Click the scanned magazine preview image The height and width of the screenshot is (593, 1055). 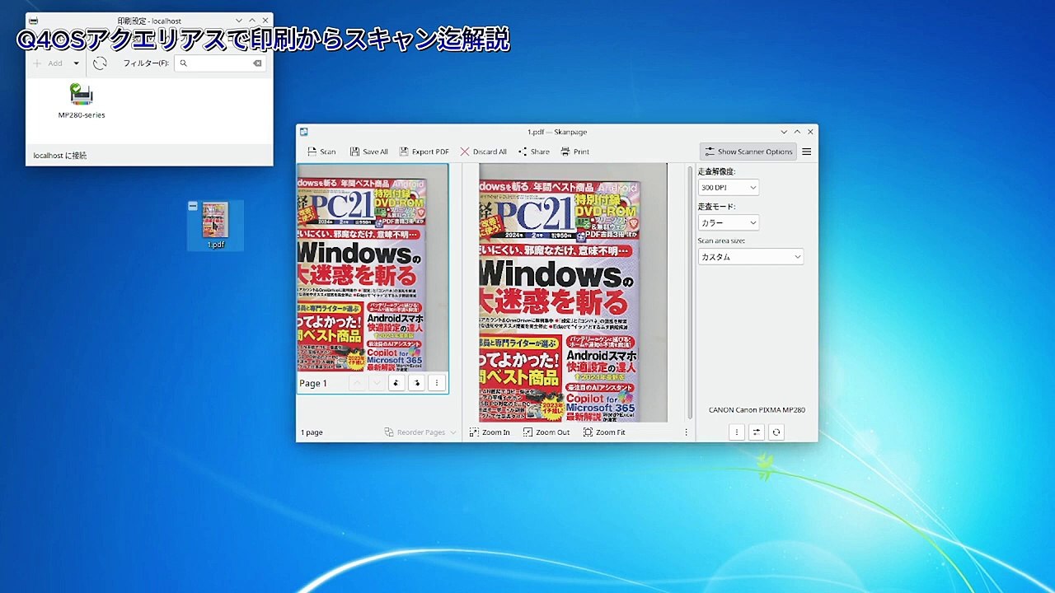(573, 292)
